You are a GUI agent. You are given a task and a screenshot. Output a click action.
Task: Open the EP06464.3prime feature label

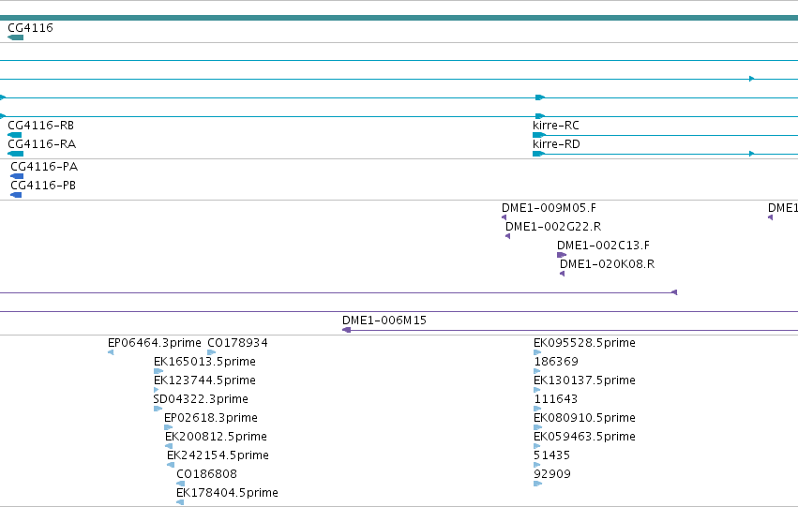[x=154, y=343]
